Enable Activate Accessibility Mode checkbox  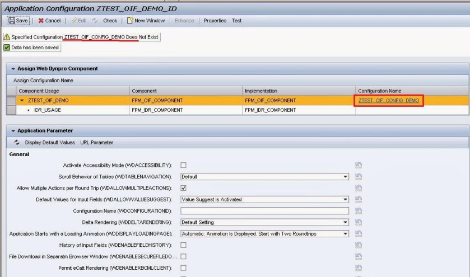click(x=183, y=165)
